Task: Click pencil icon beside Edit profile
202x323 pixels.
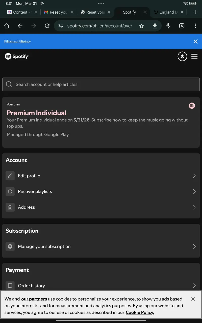Action: pos(10,176)
